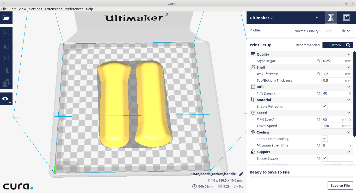Viewport: 356px width, 193px height.
Task: Collapse the Shell section
Action: (x=349, y=67)
